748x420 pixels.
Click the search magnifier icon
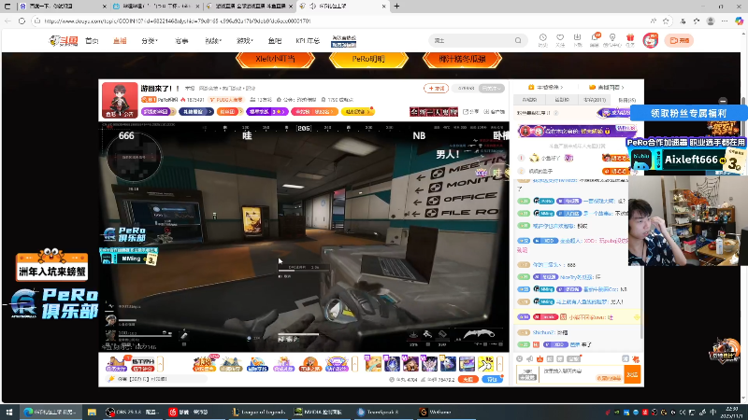[518, 40]
